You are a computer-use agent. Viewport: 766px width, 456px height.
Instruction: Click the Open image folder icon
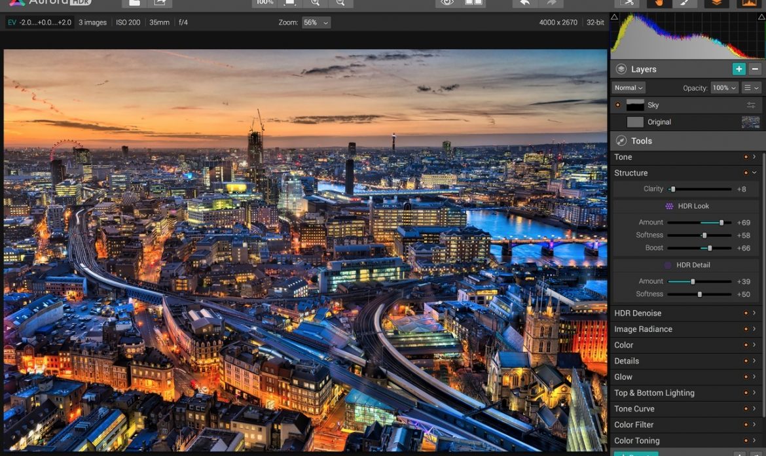134,3
